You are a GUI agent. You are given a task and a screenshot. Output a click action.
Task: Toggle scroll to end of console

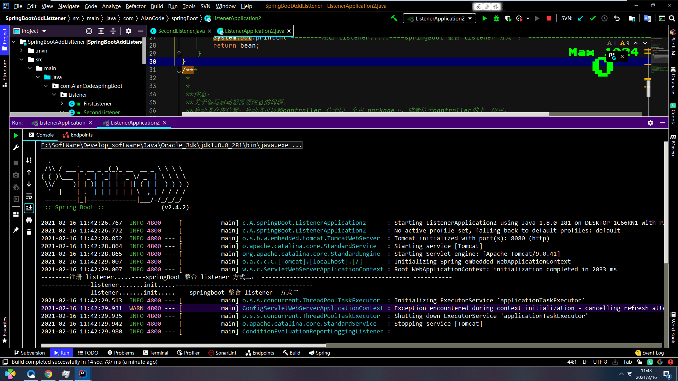[x=29, y=208]
